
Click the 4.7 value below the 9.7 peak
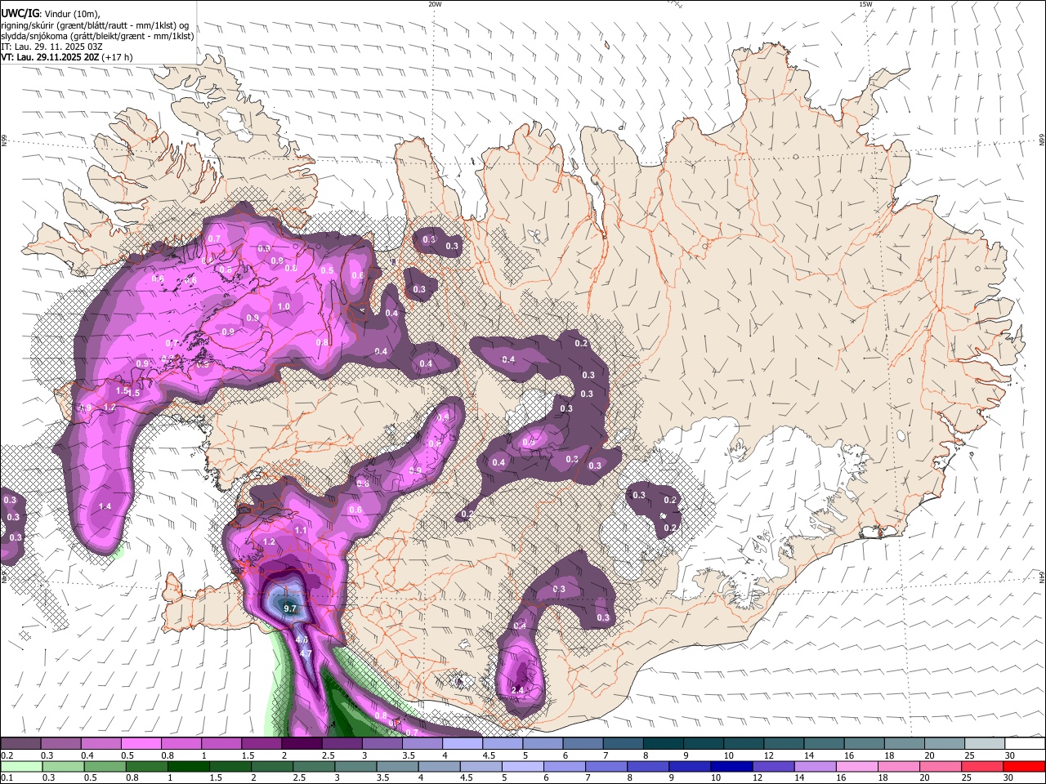pos(306,653)
